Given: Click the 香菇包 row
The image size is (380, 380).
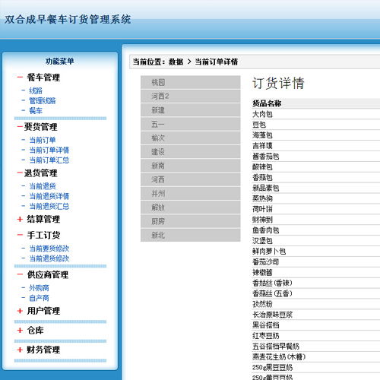Looking at the screenshot, I should [x=316, y=178].
